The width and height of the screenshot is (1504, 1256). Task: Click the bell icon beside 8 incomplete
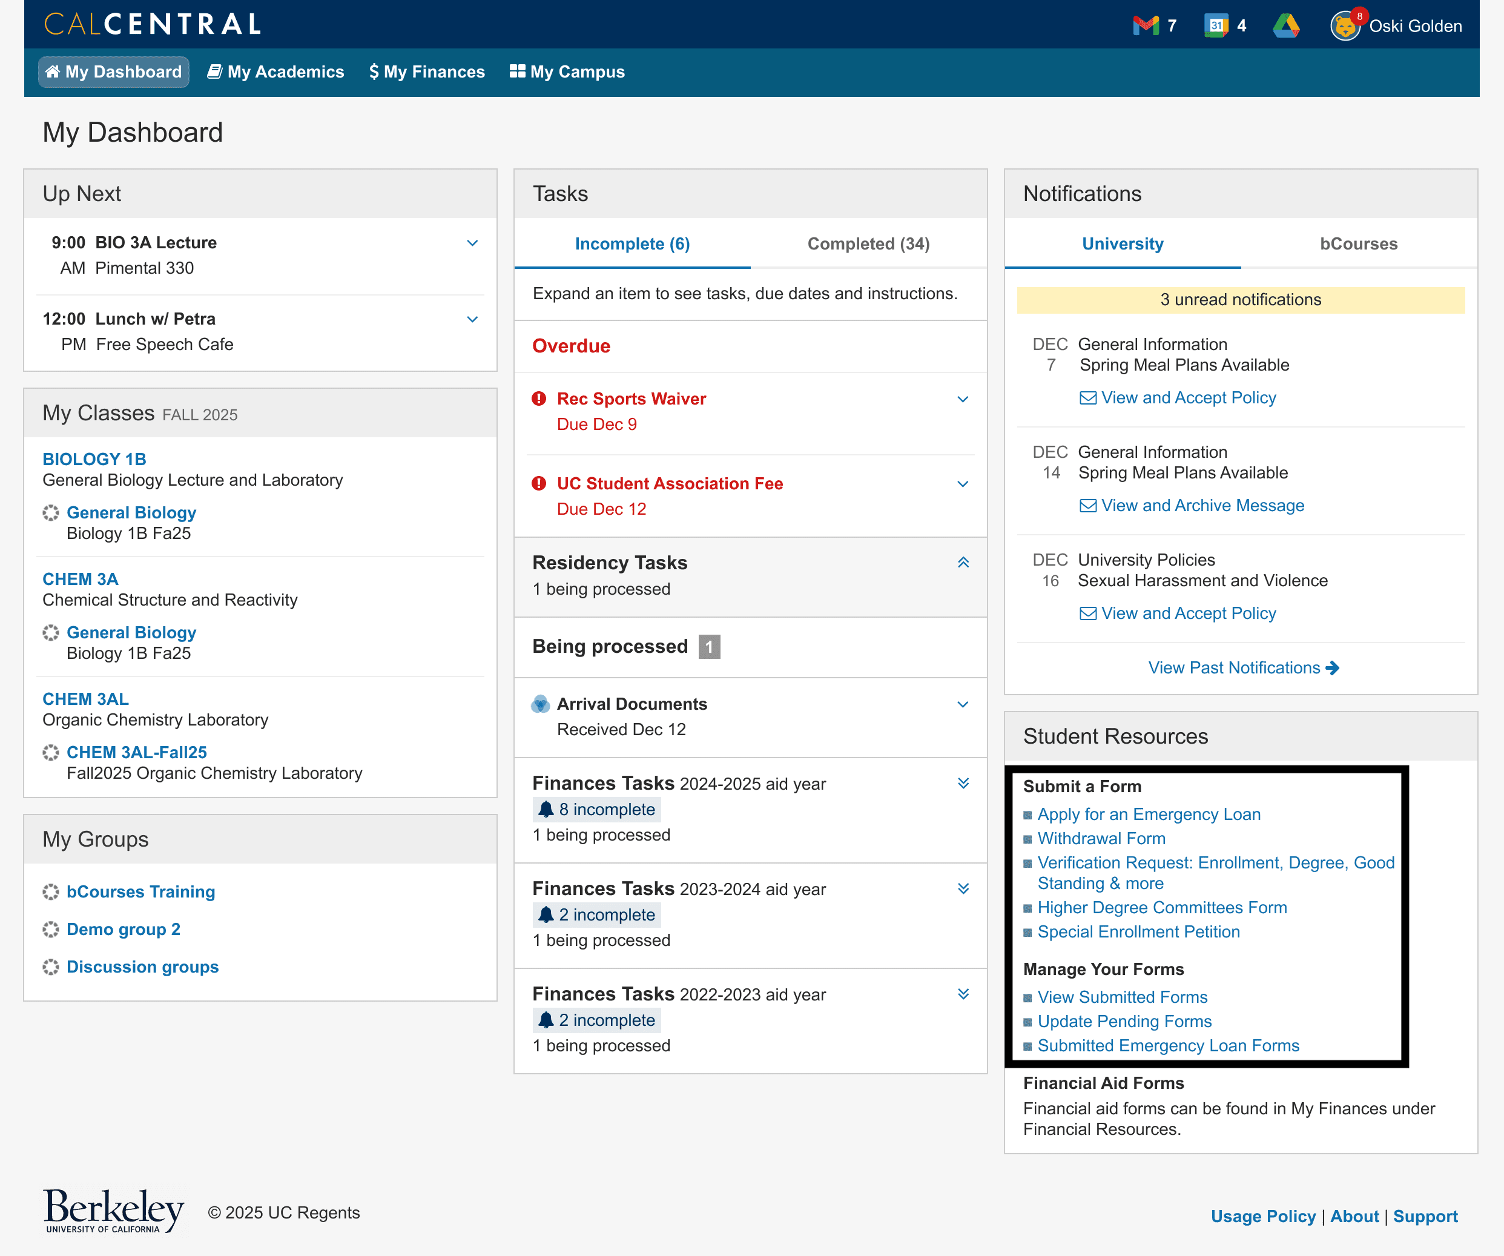[546, 810]
